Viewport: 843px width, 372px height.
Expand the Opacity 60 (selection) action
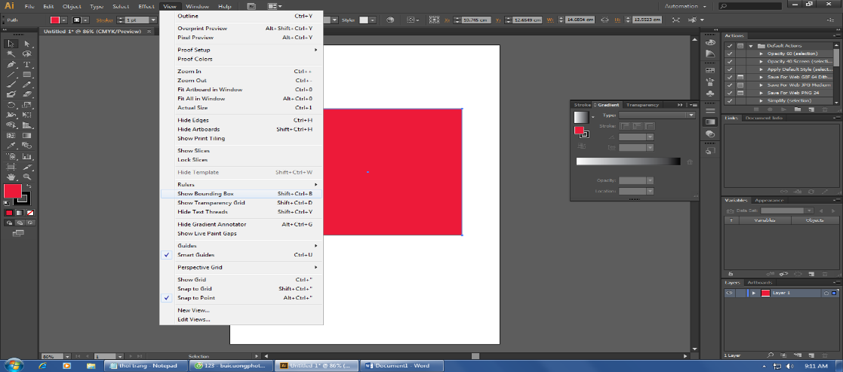(x=761, y=54)
